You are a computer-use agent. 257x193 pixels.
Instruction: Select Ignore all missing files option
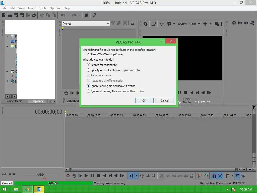coord(115,91)
